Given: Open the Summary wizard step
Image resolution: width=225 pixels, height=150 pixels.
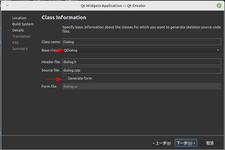Looking at the screenshot, I should click(x=20, y=49).
